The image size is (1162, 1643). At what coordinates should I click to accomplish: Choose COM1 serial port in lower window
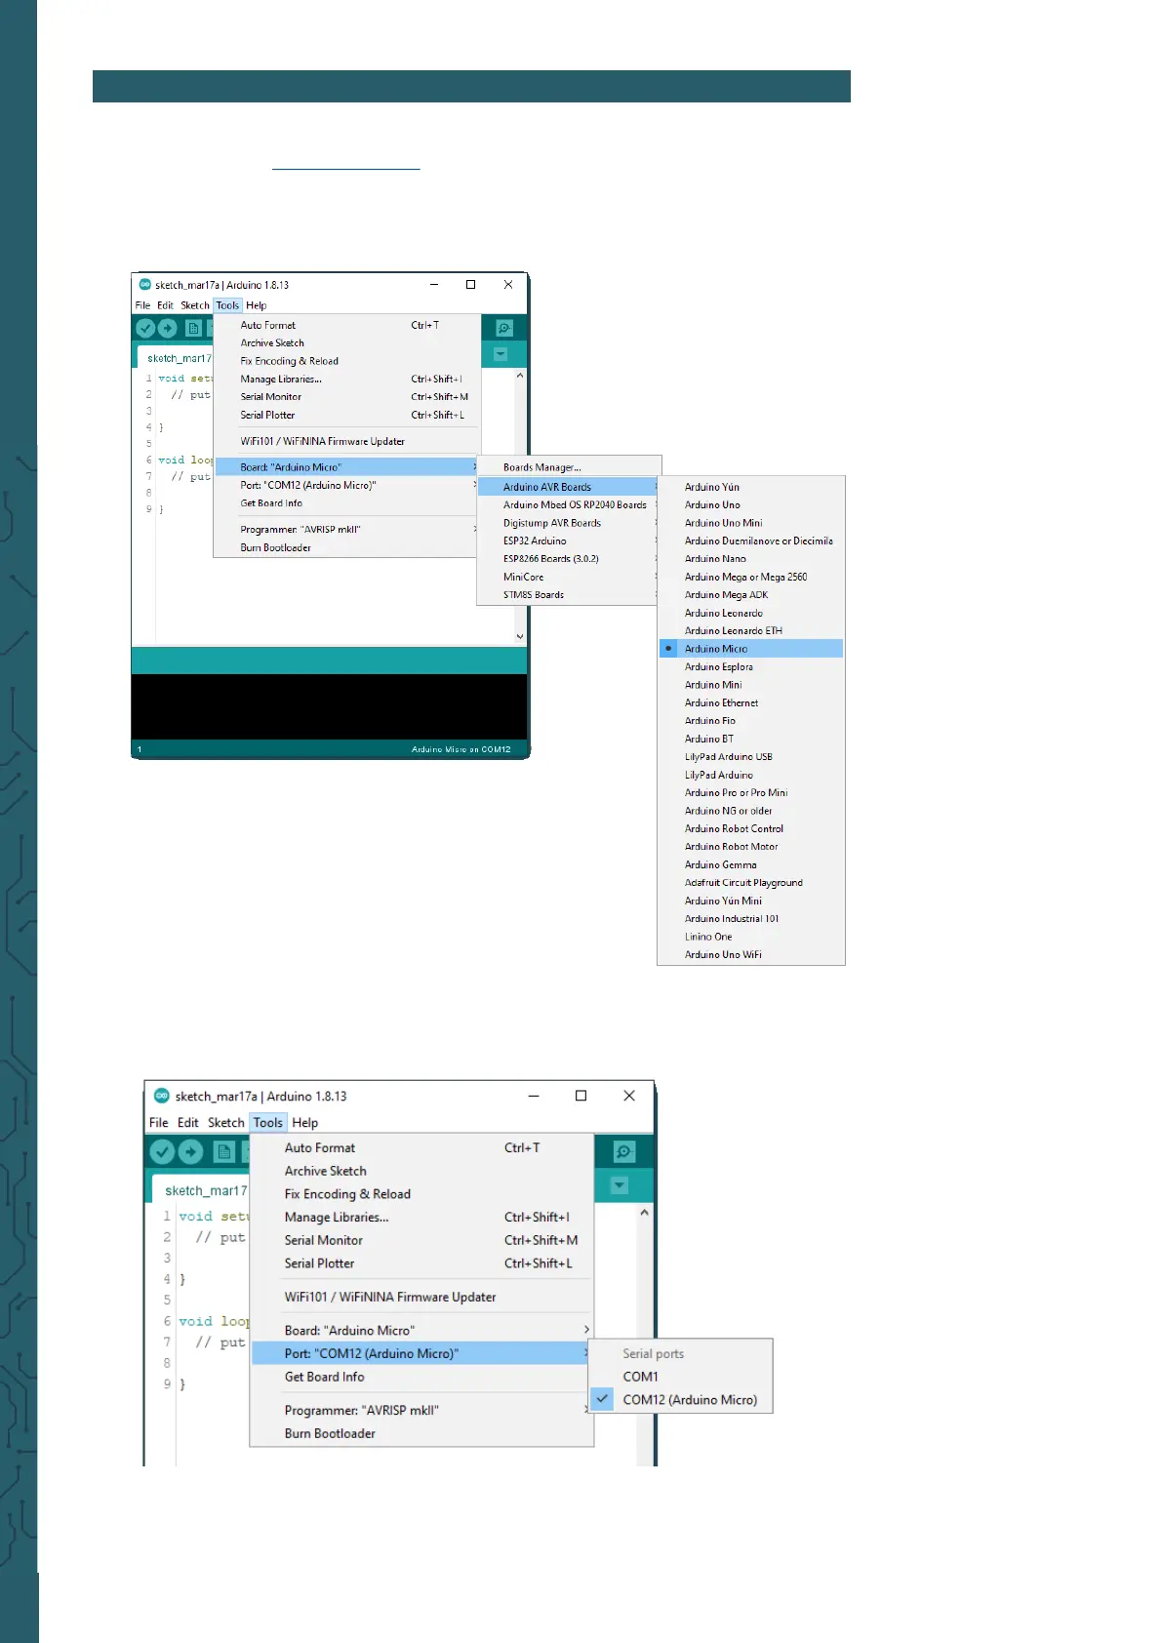640,1377
